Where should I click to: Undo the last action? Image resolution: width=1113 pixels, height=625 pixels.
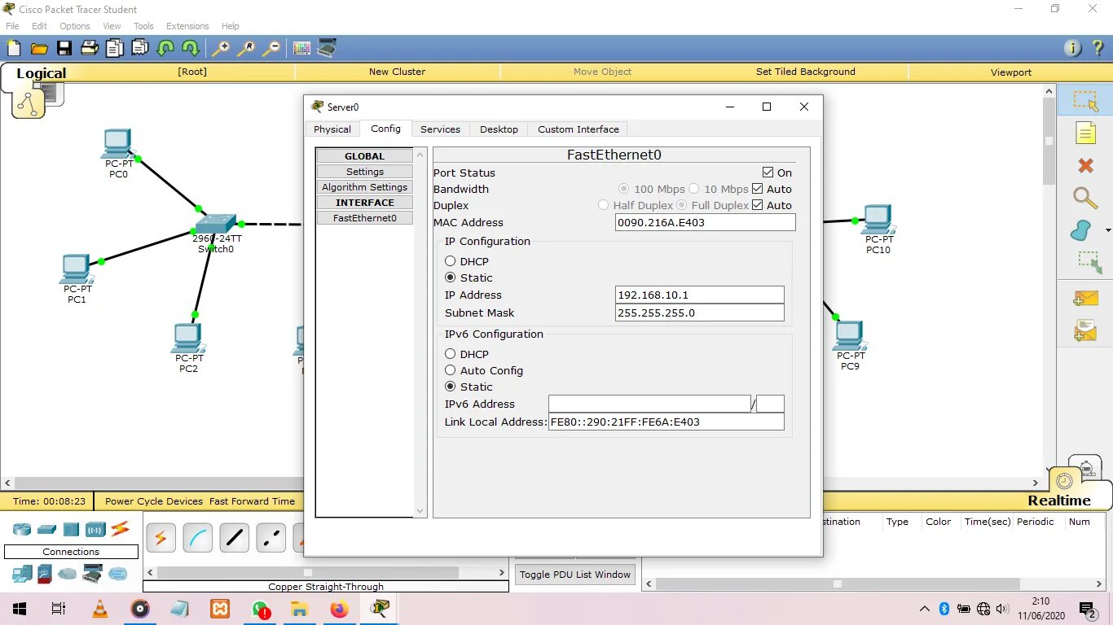(x=165, y=48)
